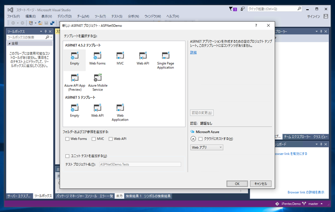Pin the ツールボックス panel with pushpin icon
335x212 pixels.
45,31
